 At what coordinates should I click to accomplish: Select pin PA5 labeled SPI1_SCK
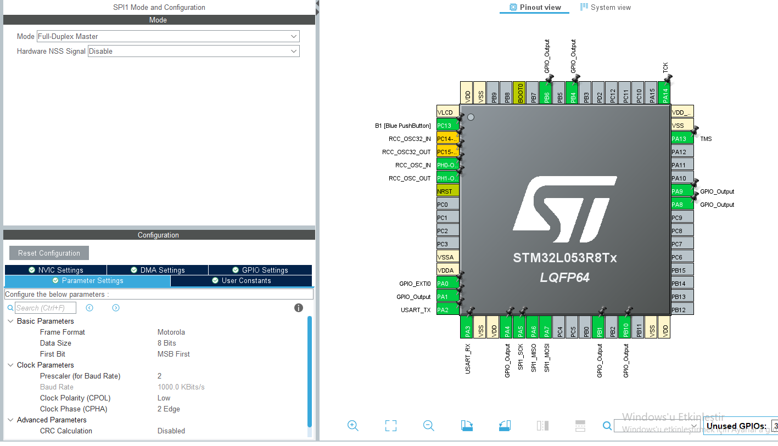coord(519,328)
